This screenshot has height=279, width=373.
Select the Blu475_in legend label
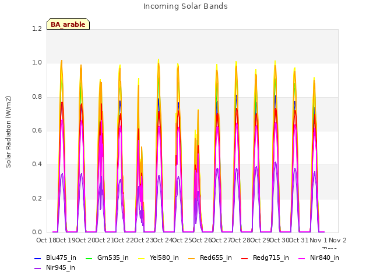click(x=61, y=257)
